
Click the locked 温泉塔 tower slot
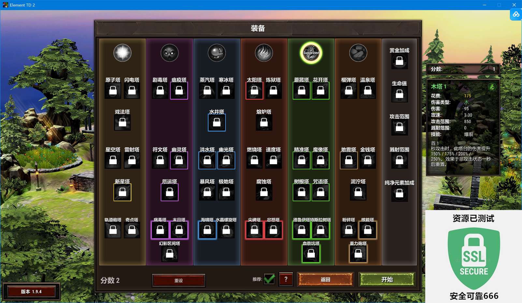point(368,91)
